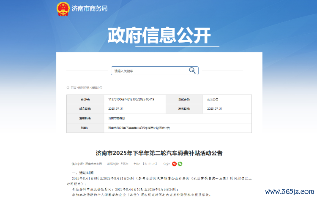Click the 公示公告 category value
The image size is (317, 198).
[213, 100]
